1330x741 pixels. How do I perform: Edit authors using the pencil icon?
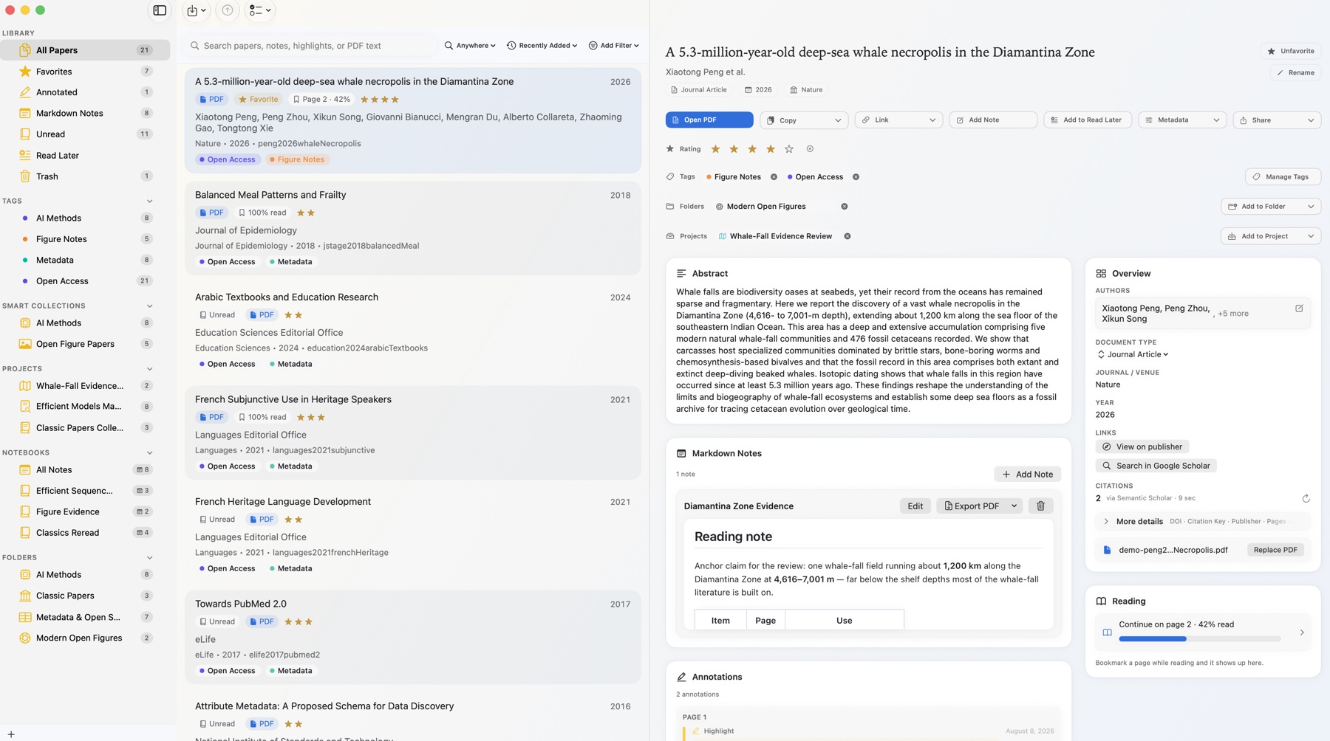1299,309
